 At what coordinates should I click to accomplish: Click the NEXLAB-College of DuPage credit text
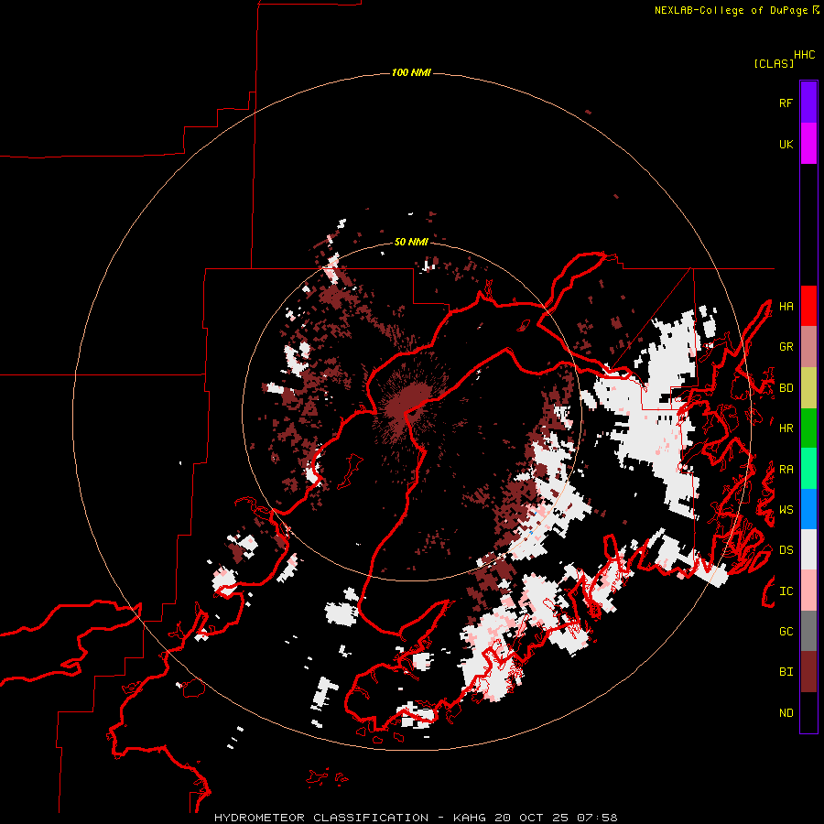point(731,10)
